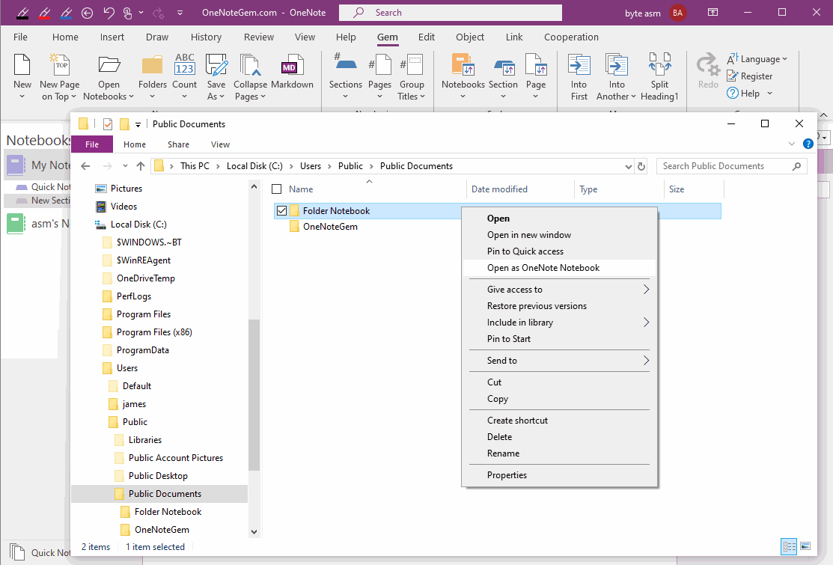Screen dimensions: 833x565
Task: Click the ABC 123 Count icon
Action: (x=184, y=65)
